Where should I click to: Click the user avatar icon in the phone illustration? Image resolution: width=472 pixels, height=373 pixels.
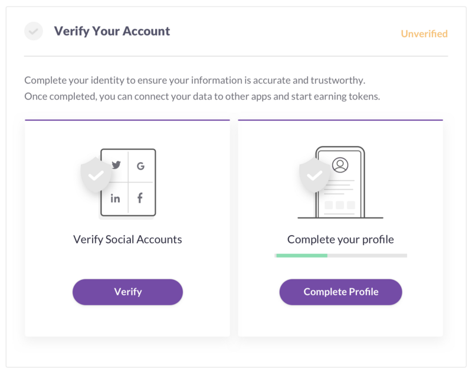tap(340, 165)
